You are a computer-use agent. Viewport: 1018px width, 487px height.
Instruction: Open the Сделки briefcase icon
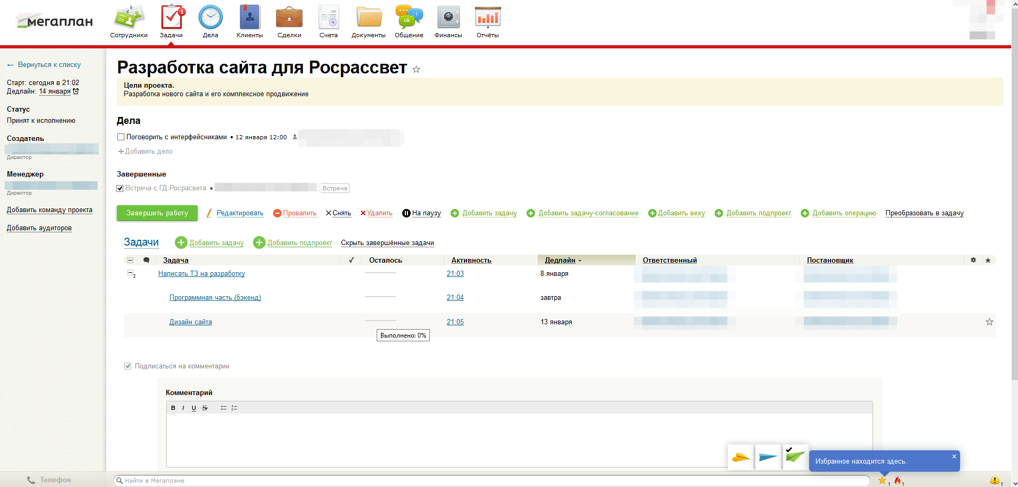click(289, 21)
